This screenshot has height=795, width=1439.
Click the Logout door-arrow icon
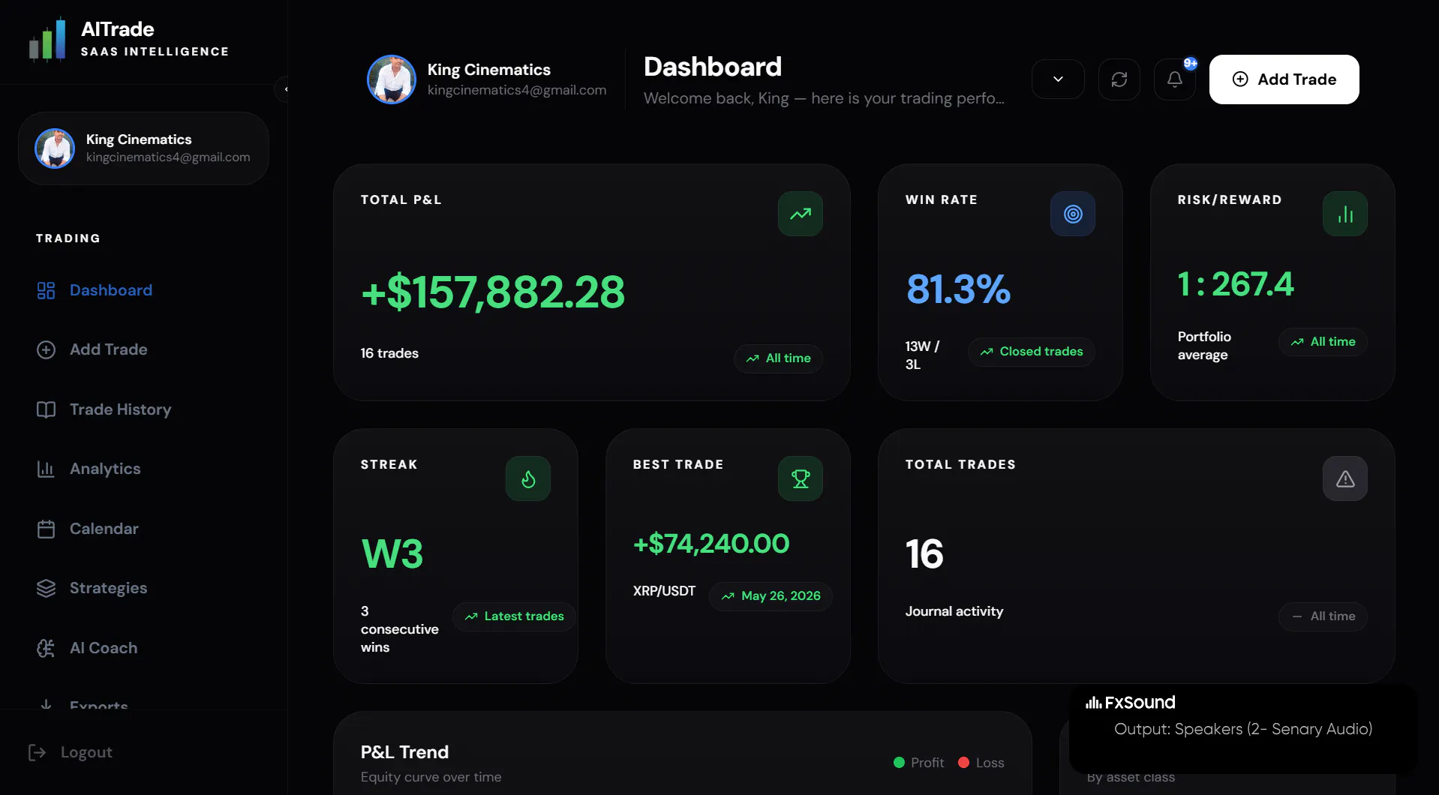(x=37, y=752)
